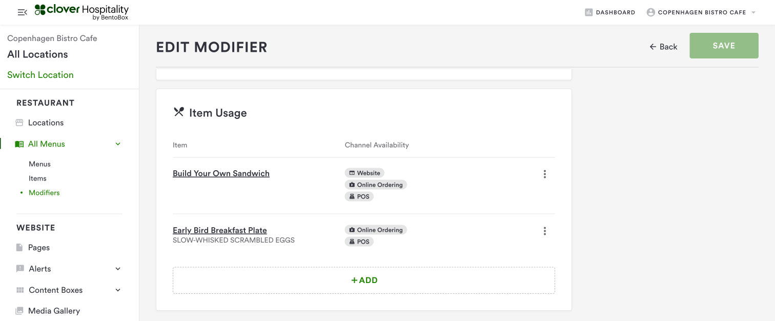The image size is (775, 321).
Task: Click the Clover Hospitality logo
Action: click(81, 12)
